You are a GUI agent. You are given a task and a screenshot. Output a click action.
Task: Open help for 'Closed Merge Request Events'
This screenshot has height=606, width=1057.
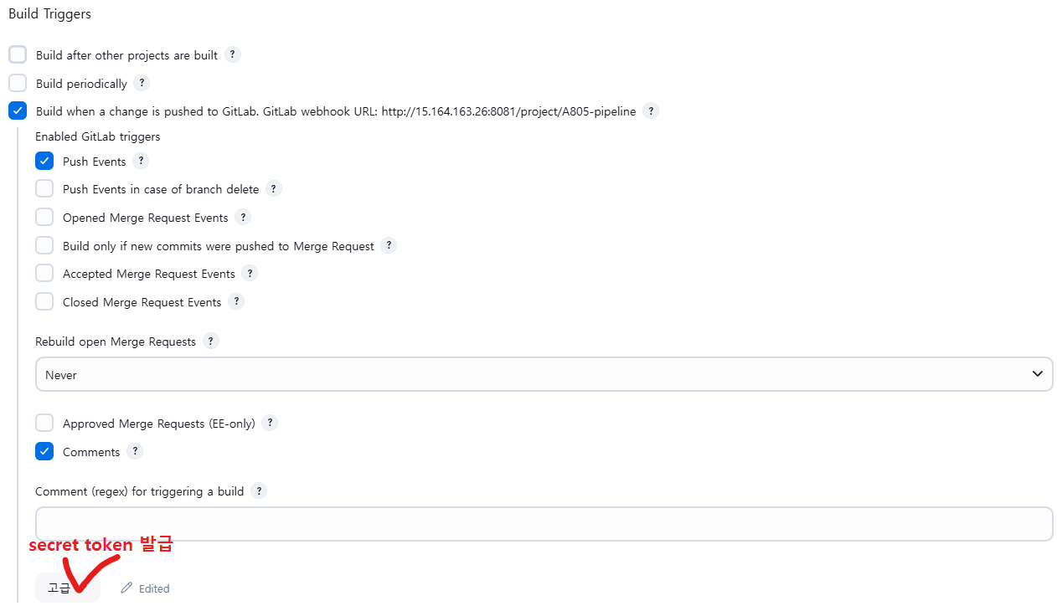236,301
